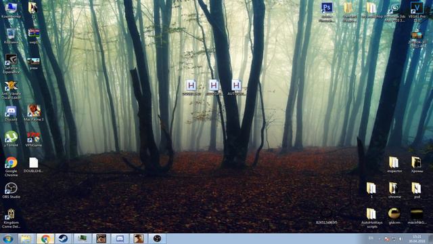The image size is (433, 244).
Task: Show hidden tray icons arrow
Action: point(380,239)
